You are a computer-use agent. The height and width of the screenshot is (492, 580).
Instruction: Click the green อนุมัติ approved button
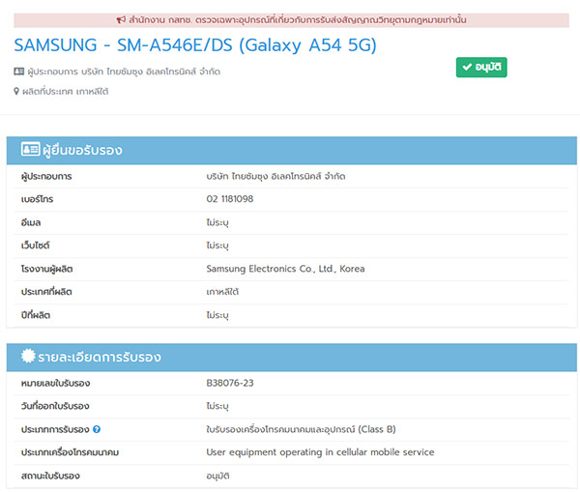pos(481,68)
